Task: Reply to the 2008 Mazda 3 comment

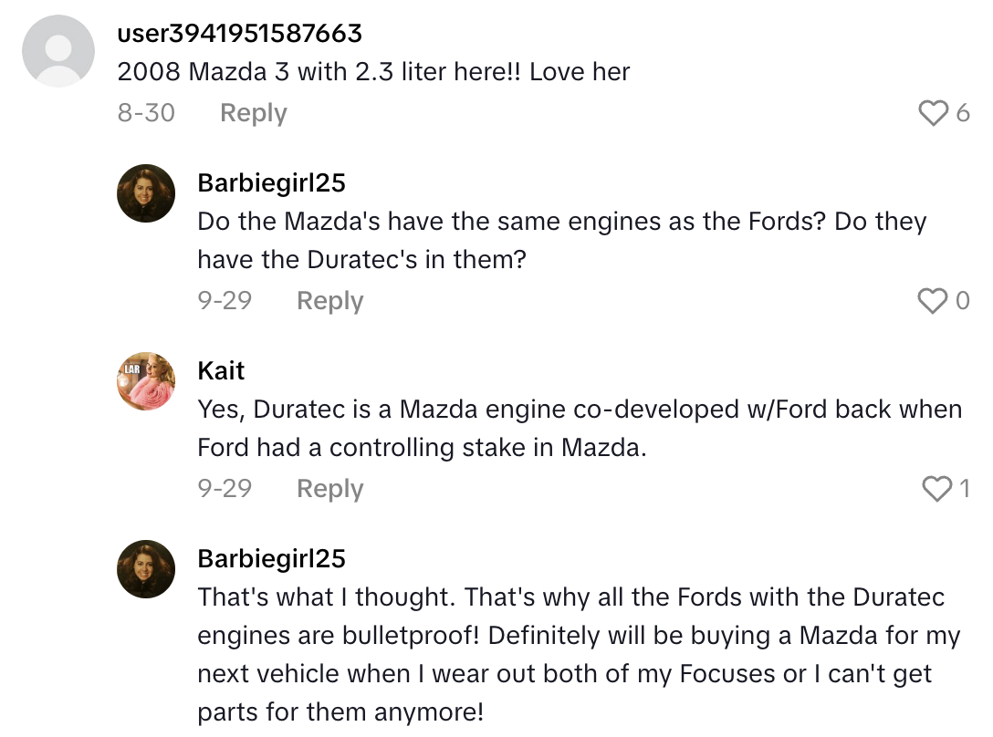Action: pos(254,113)
